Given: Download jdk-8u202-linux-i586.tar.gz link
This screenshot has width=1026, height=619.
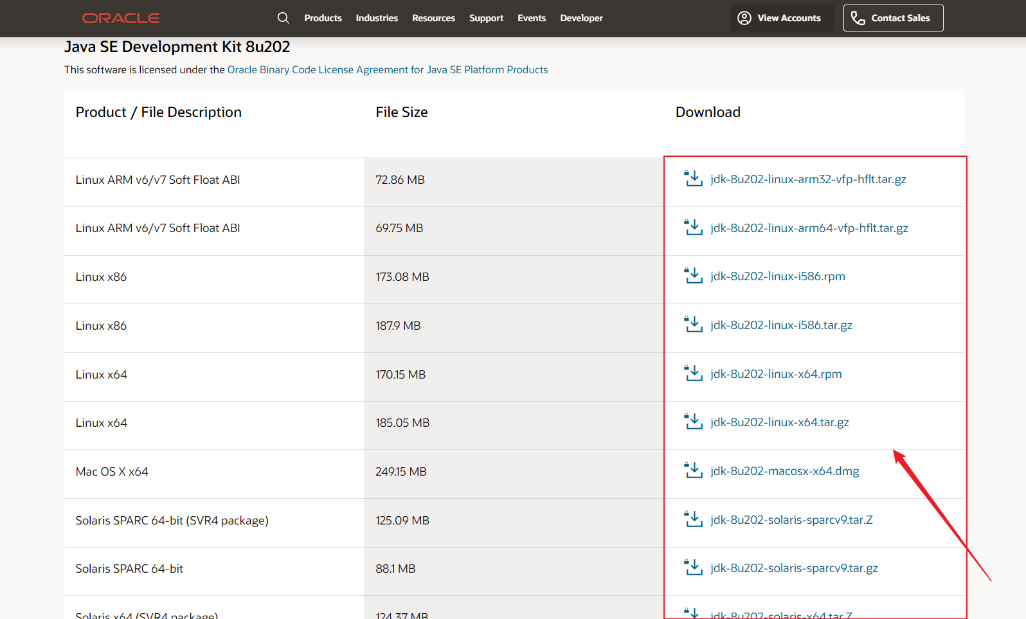Looking at the screenshot, I should [x=781, y=325].
